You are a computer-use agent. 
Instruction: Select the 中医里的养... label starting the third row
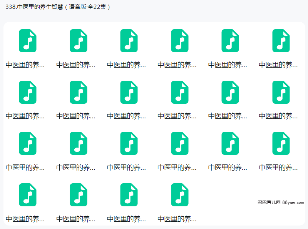coord(25,168)
